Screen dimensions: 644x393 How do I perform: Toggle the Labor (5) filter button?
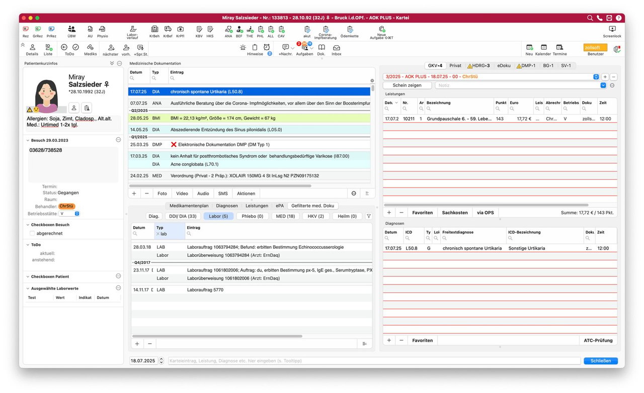[218, 216]
